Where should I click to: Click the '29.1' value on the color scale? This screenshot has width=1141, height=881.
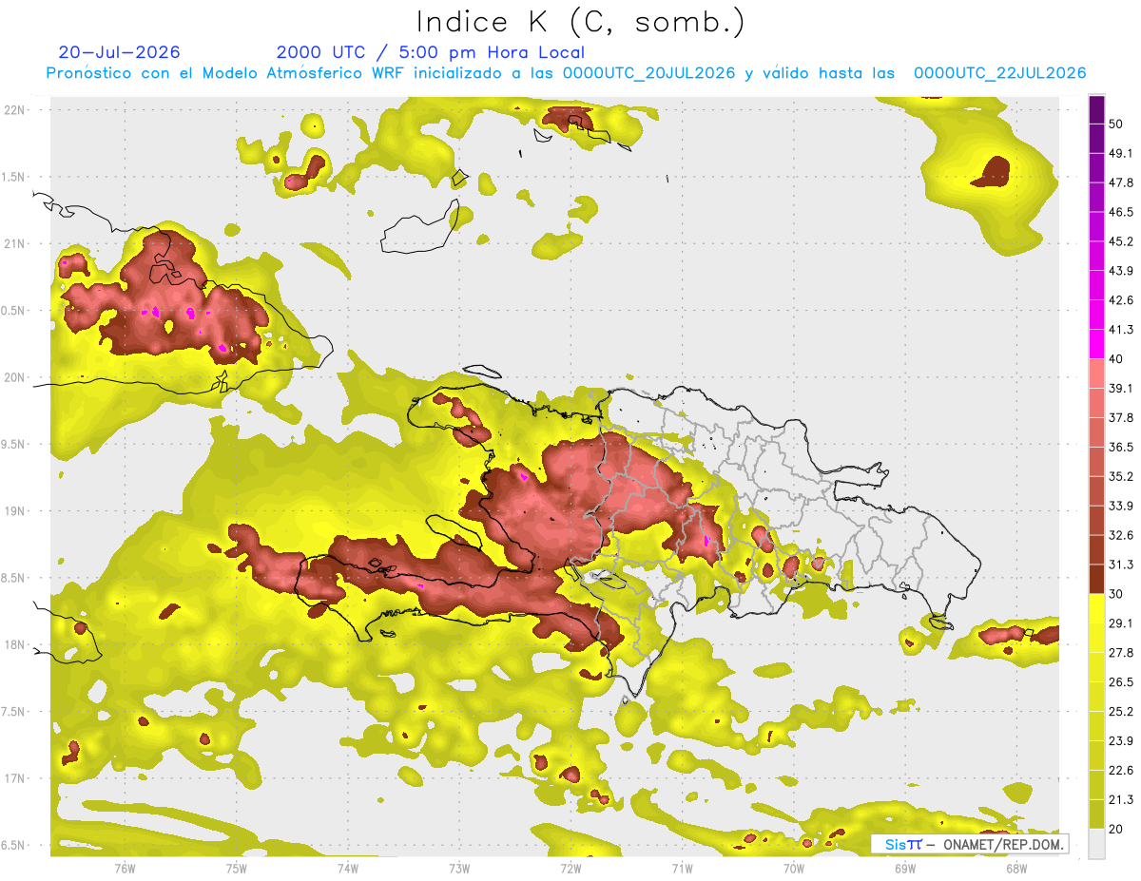click(1121, 623)
